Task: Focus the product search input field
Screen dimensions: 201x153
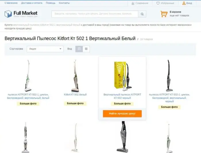Action: [95, 14]
